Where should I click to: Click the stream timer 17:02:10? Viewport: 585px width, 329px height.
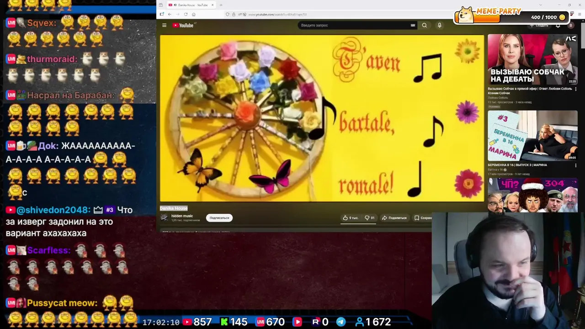point(161,323)
